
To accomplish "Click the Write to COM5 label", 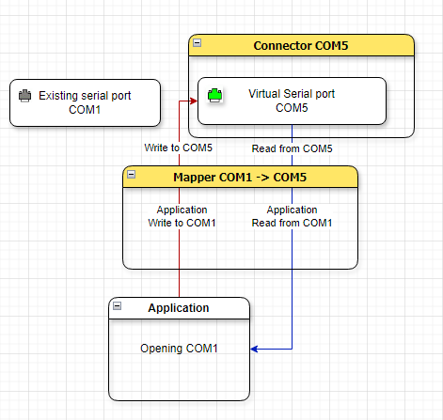I will pos(179,148).
